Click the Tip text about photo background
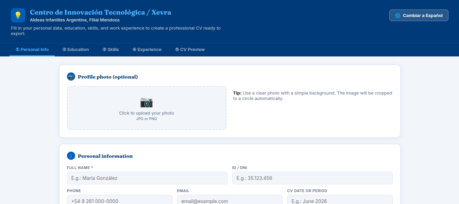Viewport: 459px width, 204px height. coord(312,96)
